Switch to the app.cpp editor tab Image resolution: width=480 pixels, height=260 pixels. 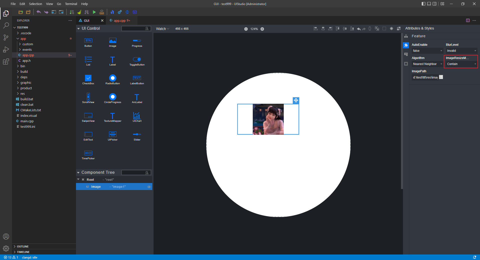(x=120, y=20)
